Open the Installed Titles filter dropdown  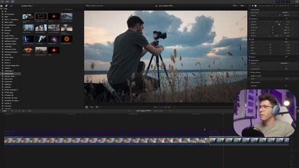28,6
